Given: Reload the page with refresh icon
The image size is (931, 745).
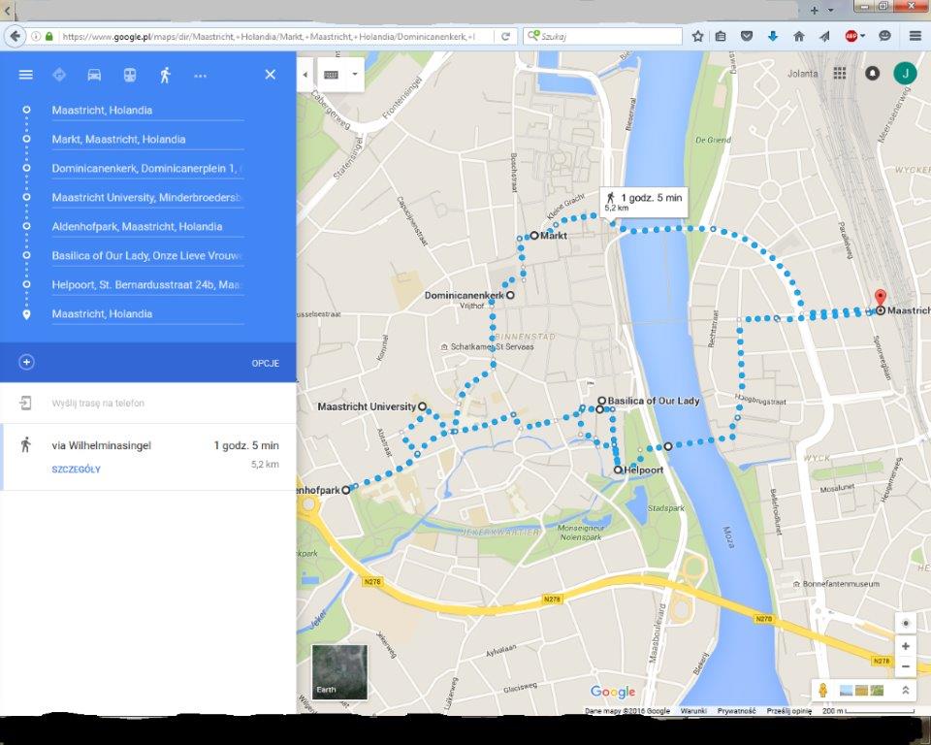Looking at the screenshot, I should coord(505,36).
